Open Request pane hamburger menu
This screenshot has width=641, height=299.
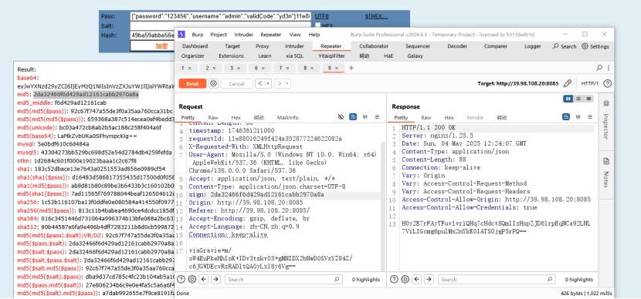pos(377,117)
